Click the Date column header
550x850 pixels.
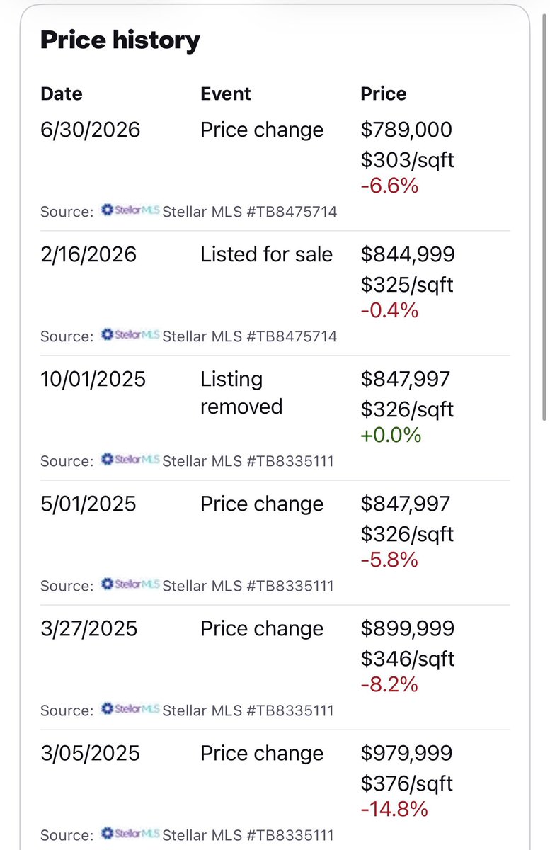(x=62, y=93)
